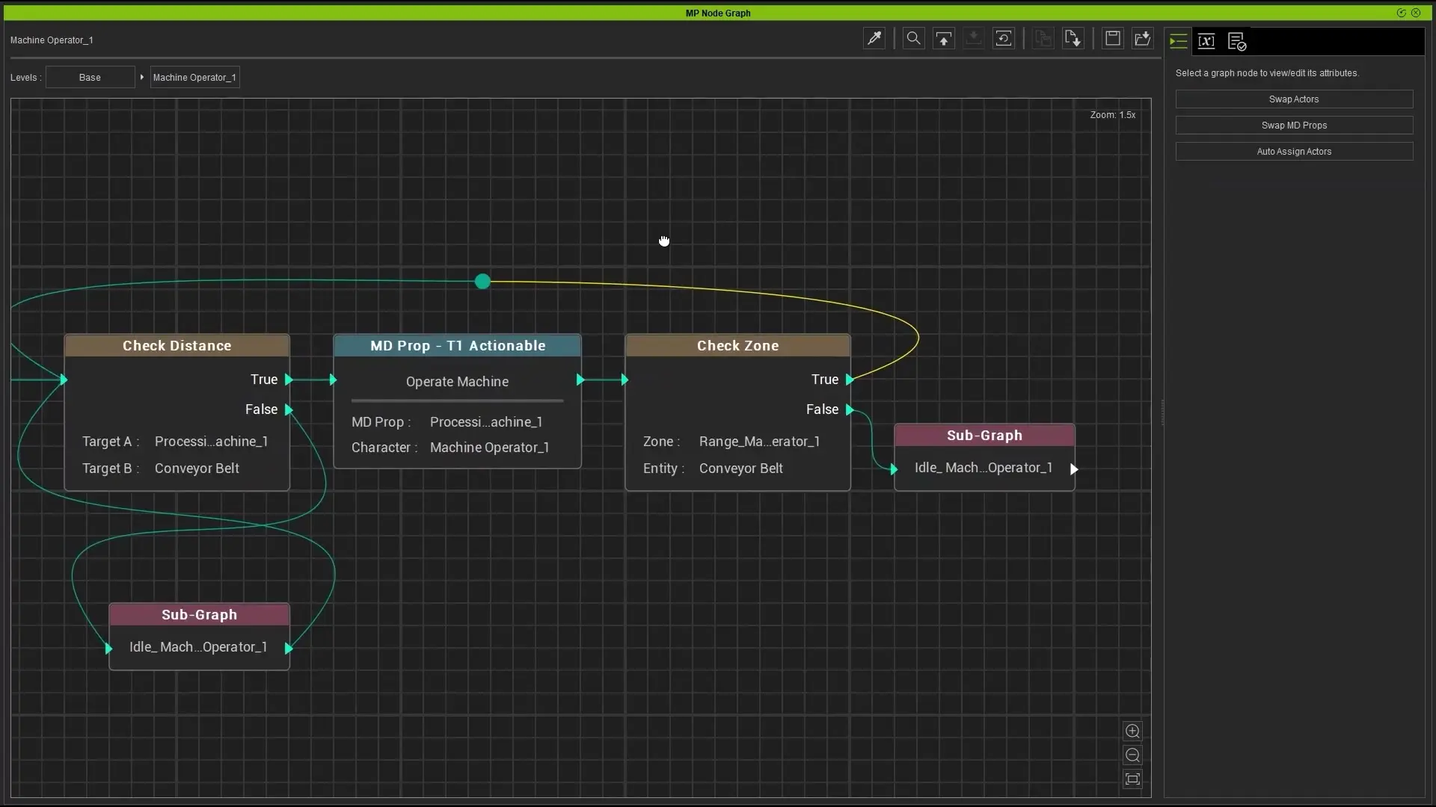Select the variables [x] panel icon
Image resolution: width=1436 pixels, height=807 pixels.
point(1206,41)
